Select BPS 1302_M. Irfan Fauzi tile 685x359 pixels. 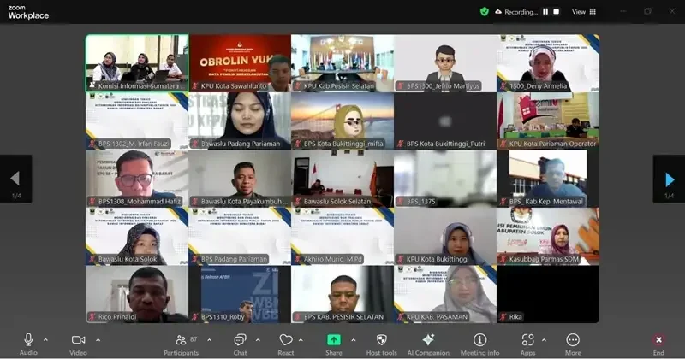[x=137, y=121]
